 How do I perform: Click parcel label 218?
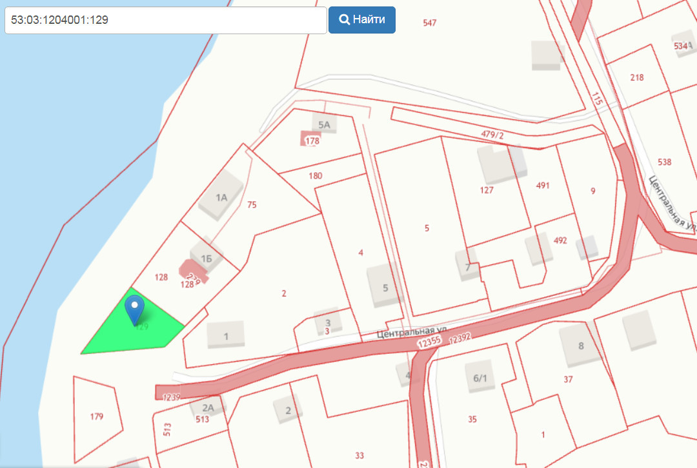point(637,77)
